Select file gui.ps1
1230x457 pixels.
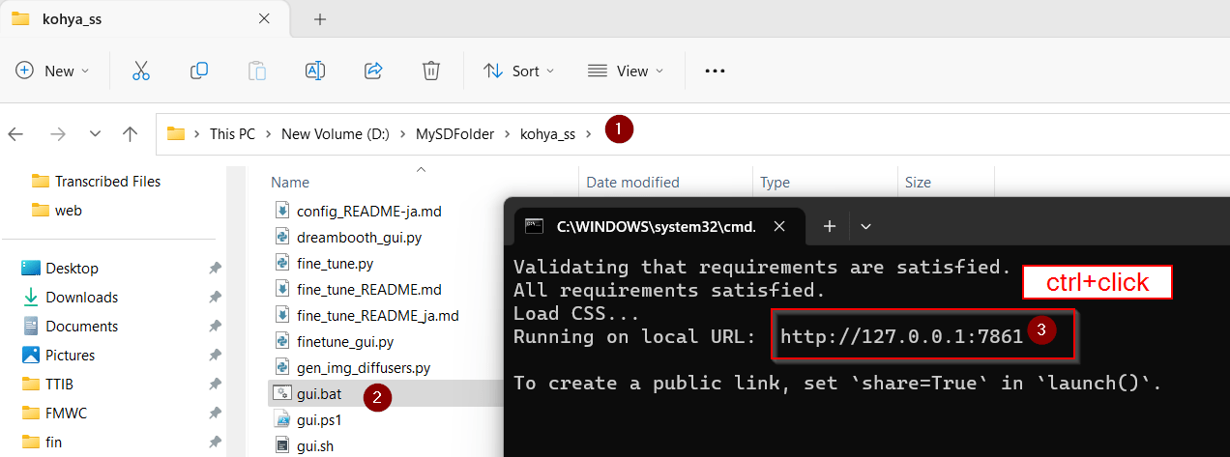coord(319,419)
